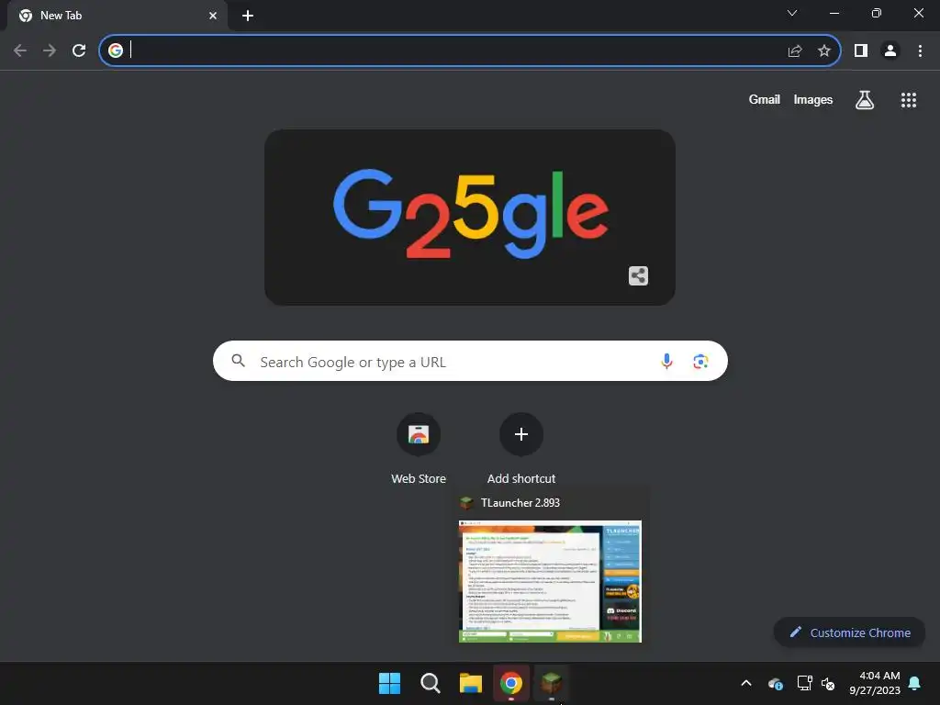Image resolution: width=940 pixels, height=705 pixels.
Task: Click Customize Chrome button
Action: pos(849,632)
